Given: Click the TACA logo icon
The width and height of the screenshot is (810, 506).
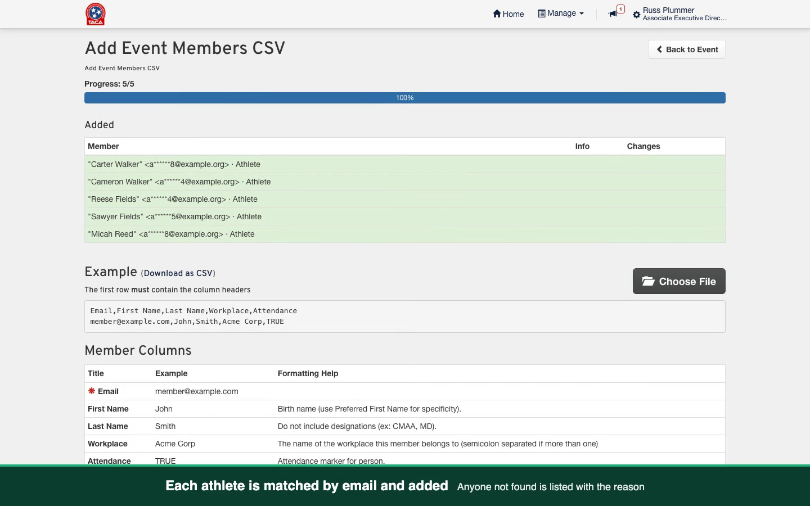Looking at the screenshot, I should tap(96, 14).
